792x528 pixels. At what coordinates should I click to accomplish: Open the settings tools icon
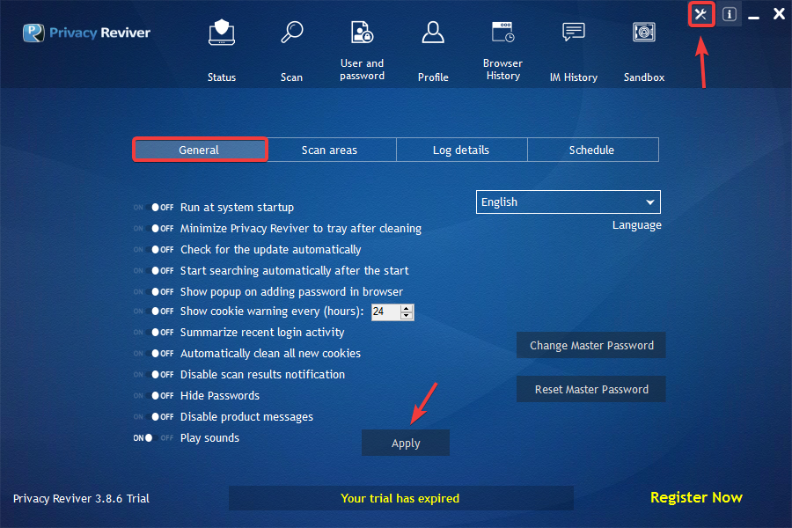[x=701, y=14]
